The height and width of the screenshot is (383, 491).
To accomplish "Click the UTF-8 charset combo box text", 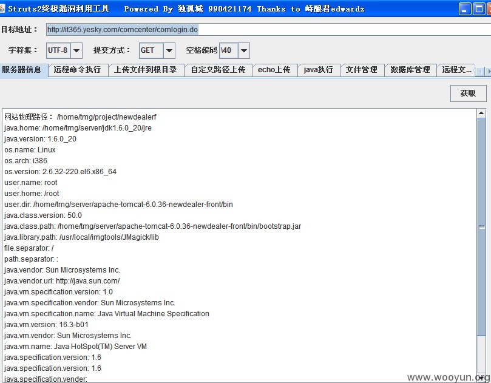I will point(58,50).
